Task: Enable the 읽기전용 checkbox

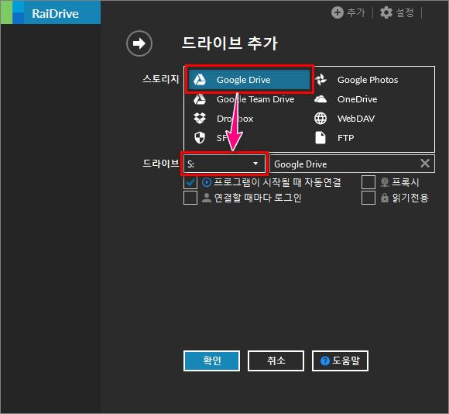Action: coord(368,198)
